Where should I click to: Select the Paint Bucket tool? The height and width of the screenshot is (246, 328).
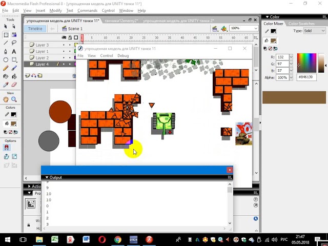point(14,76)
